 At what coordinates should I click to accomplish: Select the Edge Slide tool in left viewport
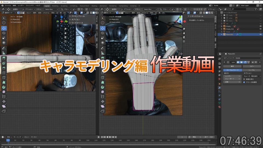4,97
